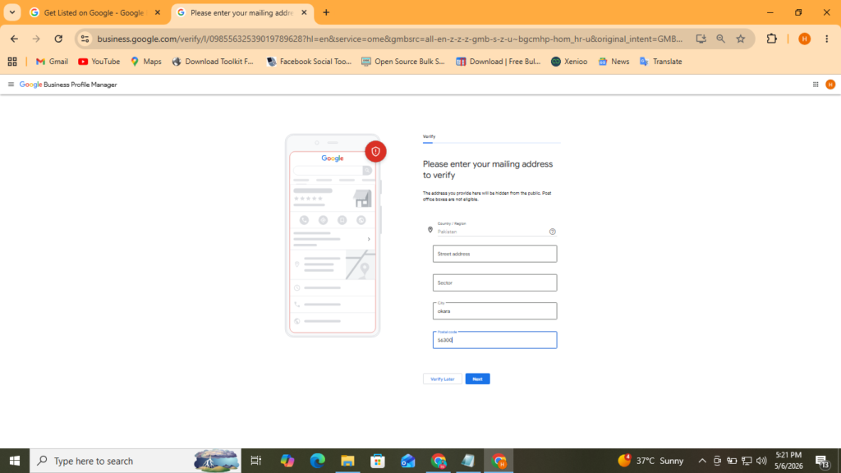This screenshot has height=473, width=841.
Task: Go forward in browser history
Action: pyautogui.click(x=36, y=39)
